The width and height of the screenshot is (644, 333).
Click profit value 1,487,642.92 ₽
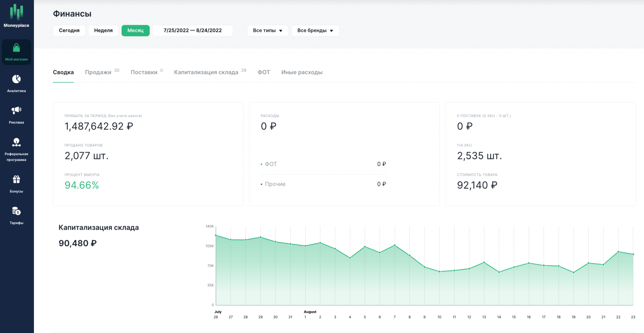99,126
